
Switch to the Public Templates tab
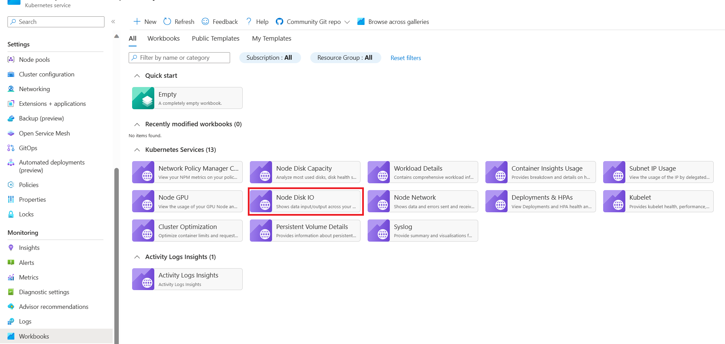coord(216,39)
